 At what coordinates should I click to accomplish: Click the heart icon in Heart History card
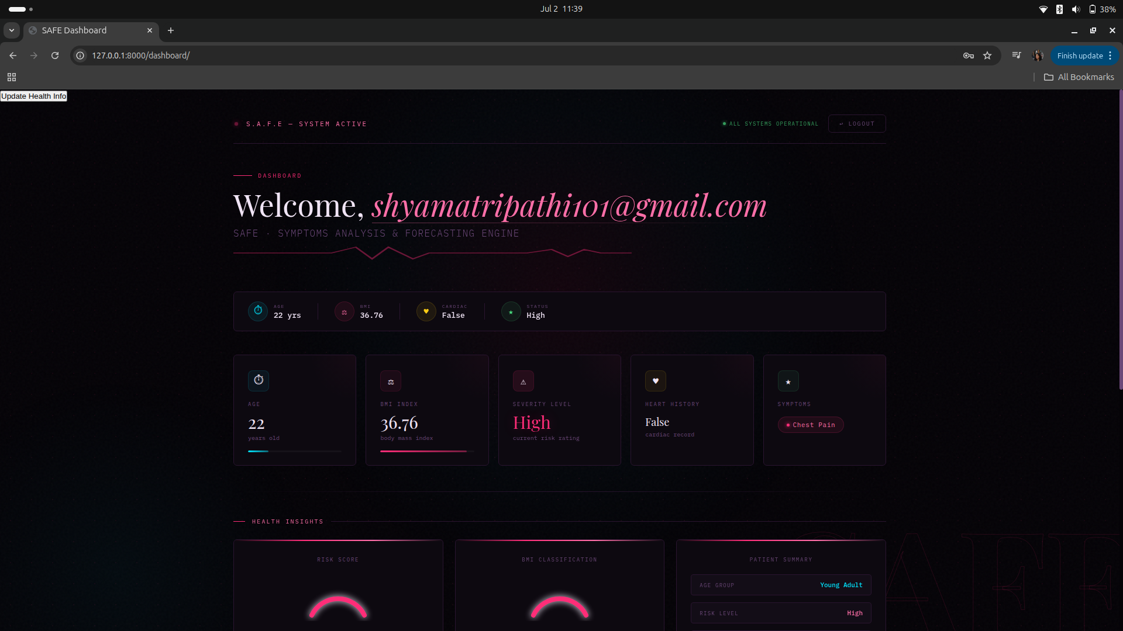(x=656, y=381)
